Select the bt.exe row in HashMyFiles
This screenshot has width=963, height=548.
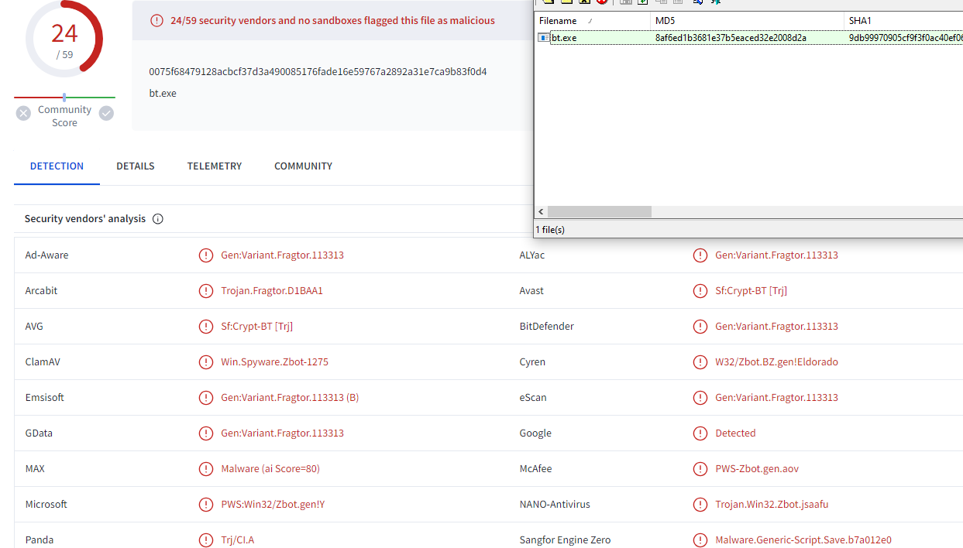(749, 38)
